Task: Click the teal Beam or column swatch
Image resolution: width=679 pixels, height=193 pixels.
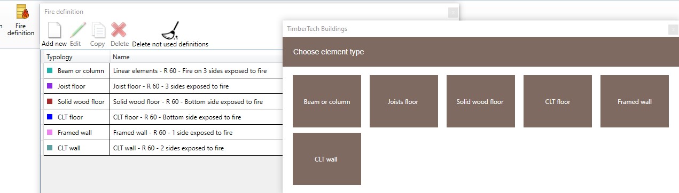Action: click(50, 70)
